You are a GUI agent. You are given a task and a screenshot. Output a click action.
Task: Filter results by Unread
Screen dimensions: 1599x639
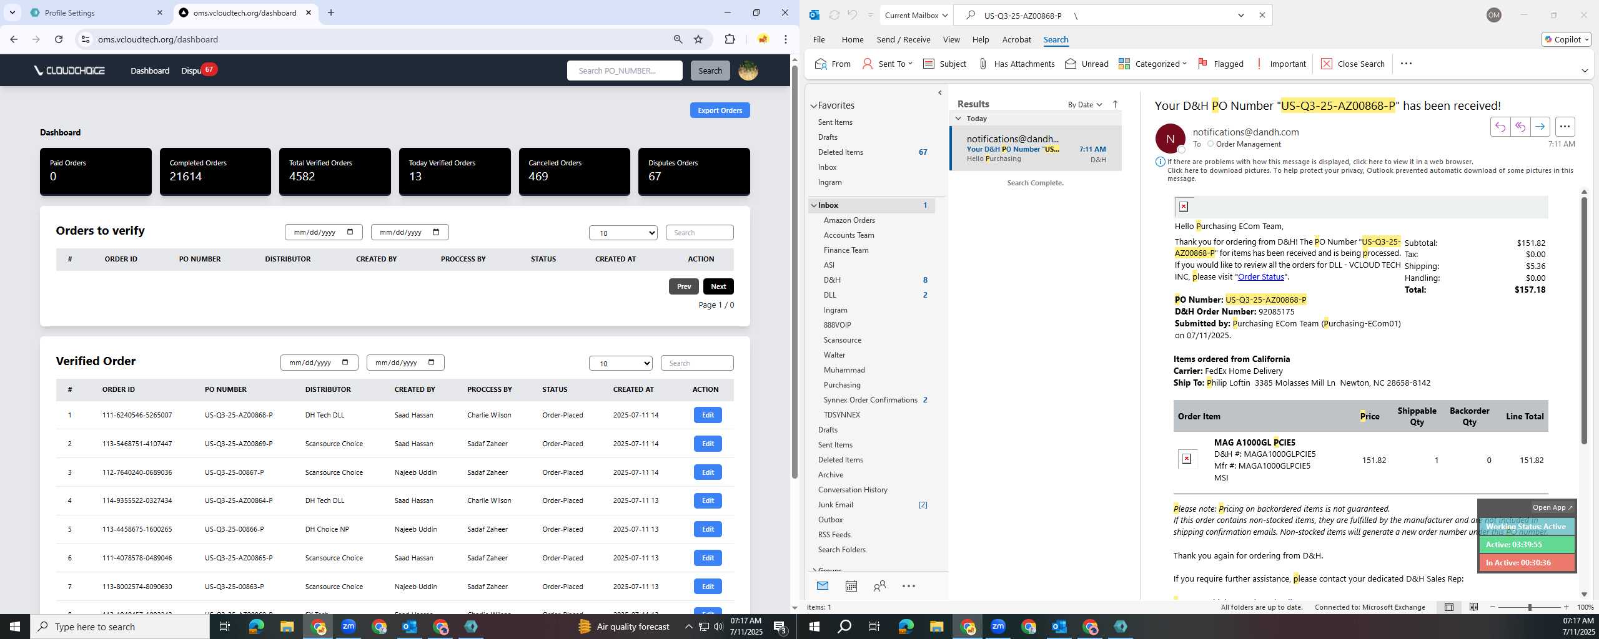click(1086, 64)
